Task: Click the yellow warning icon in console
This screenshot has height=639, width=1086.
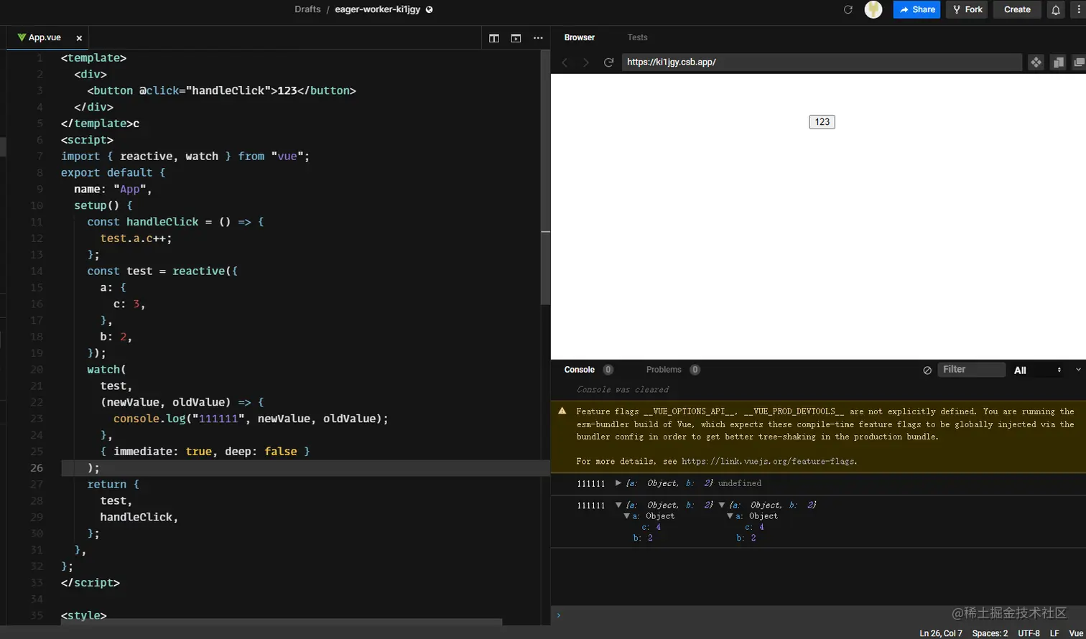Action: point(562,411)
